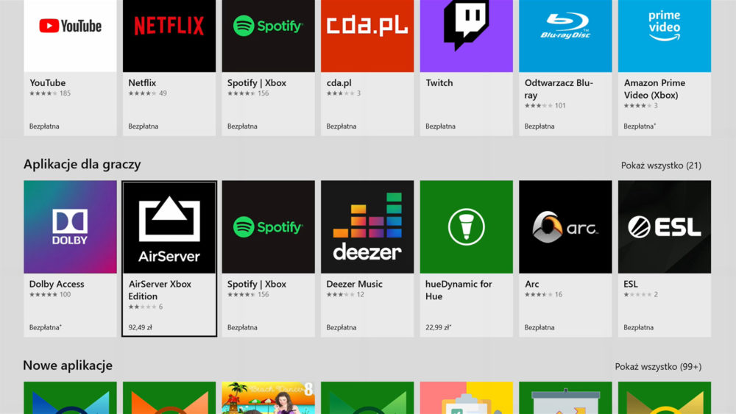Open the YouTube logo tile
The width and height of the screenshot is (736, 414).
(70, 35)
